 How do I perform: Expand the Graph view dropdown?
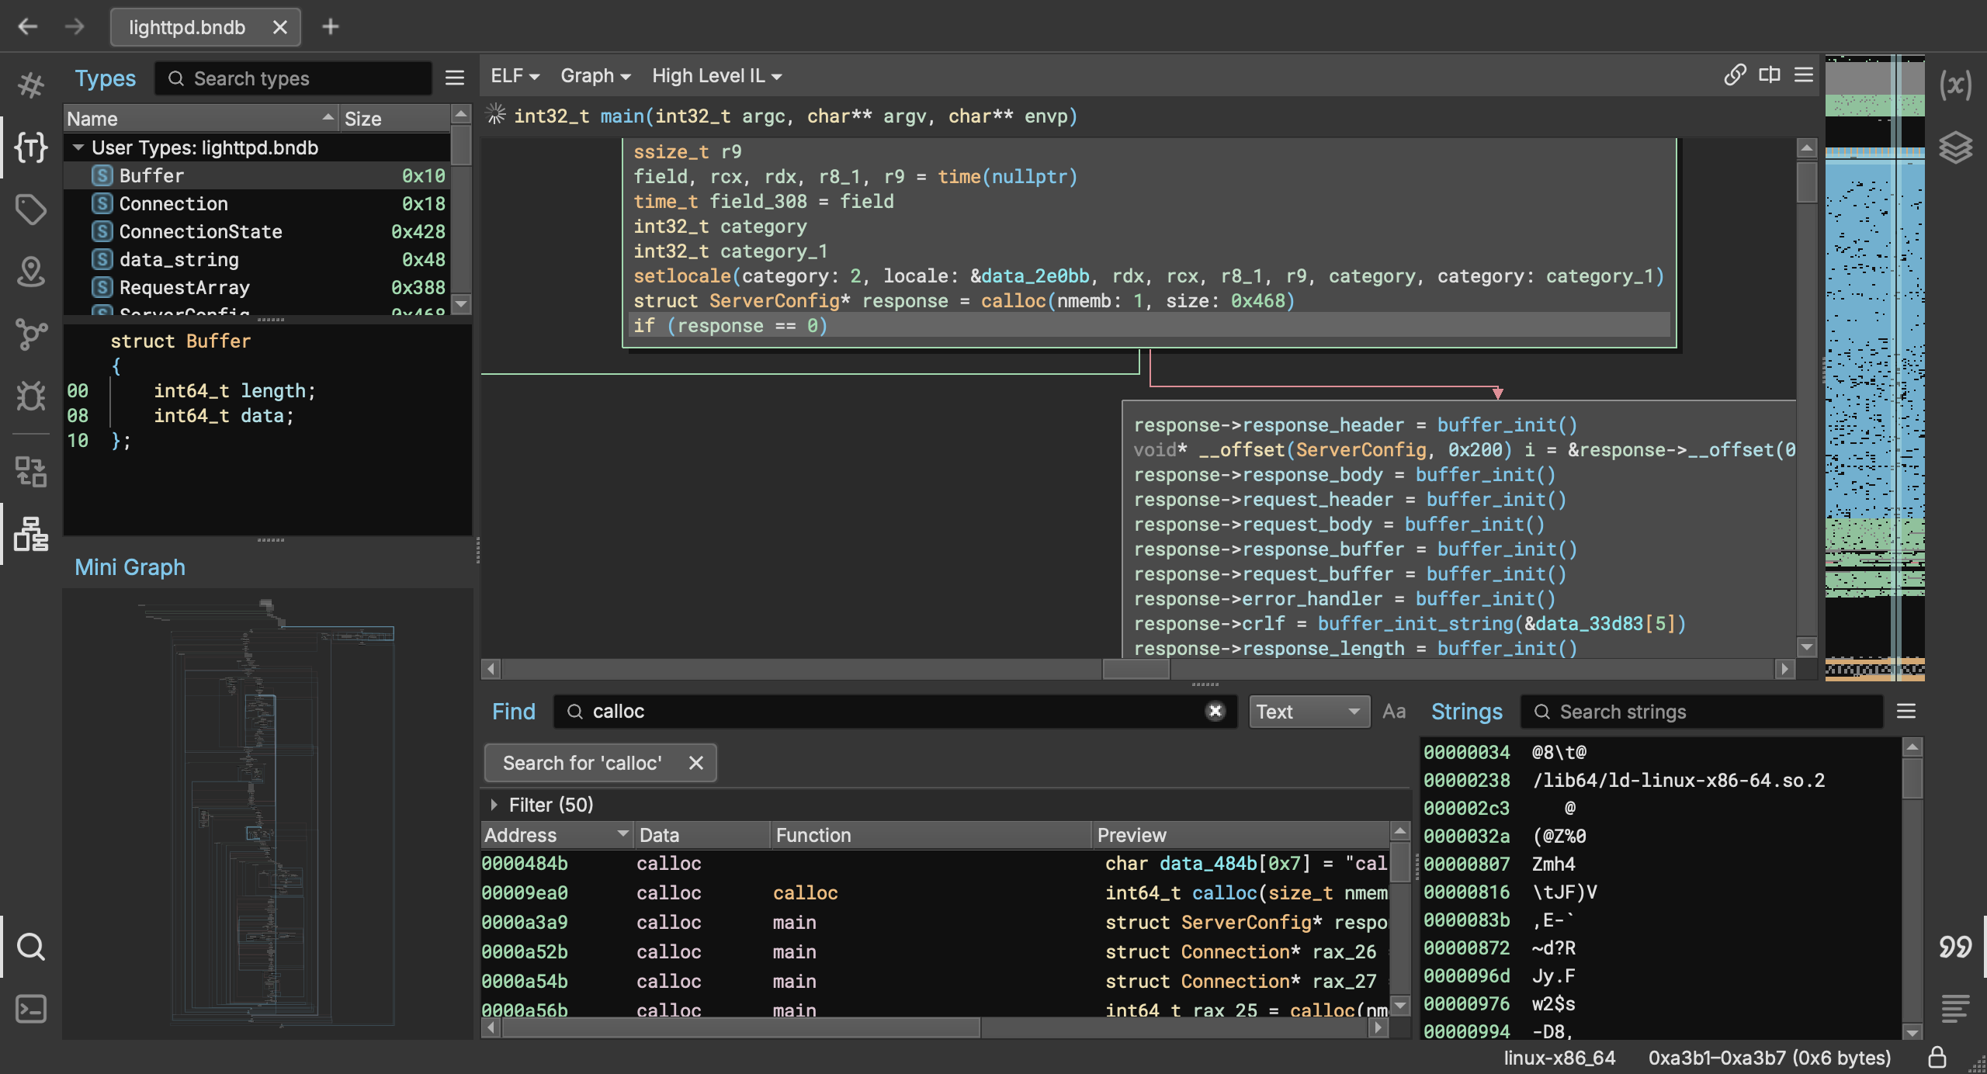[594, 75]
